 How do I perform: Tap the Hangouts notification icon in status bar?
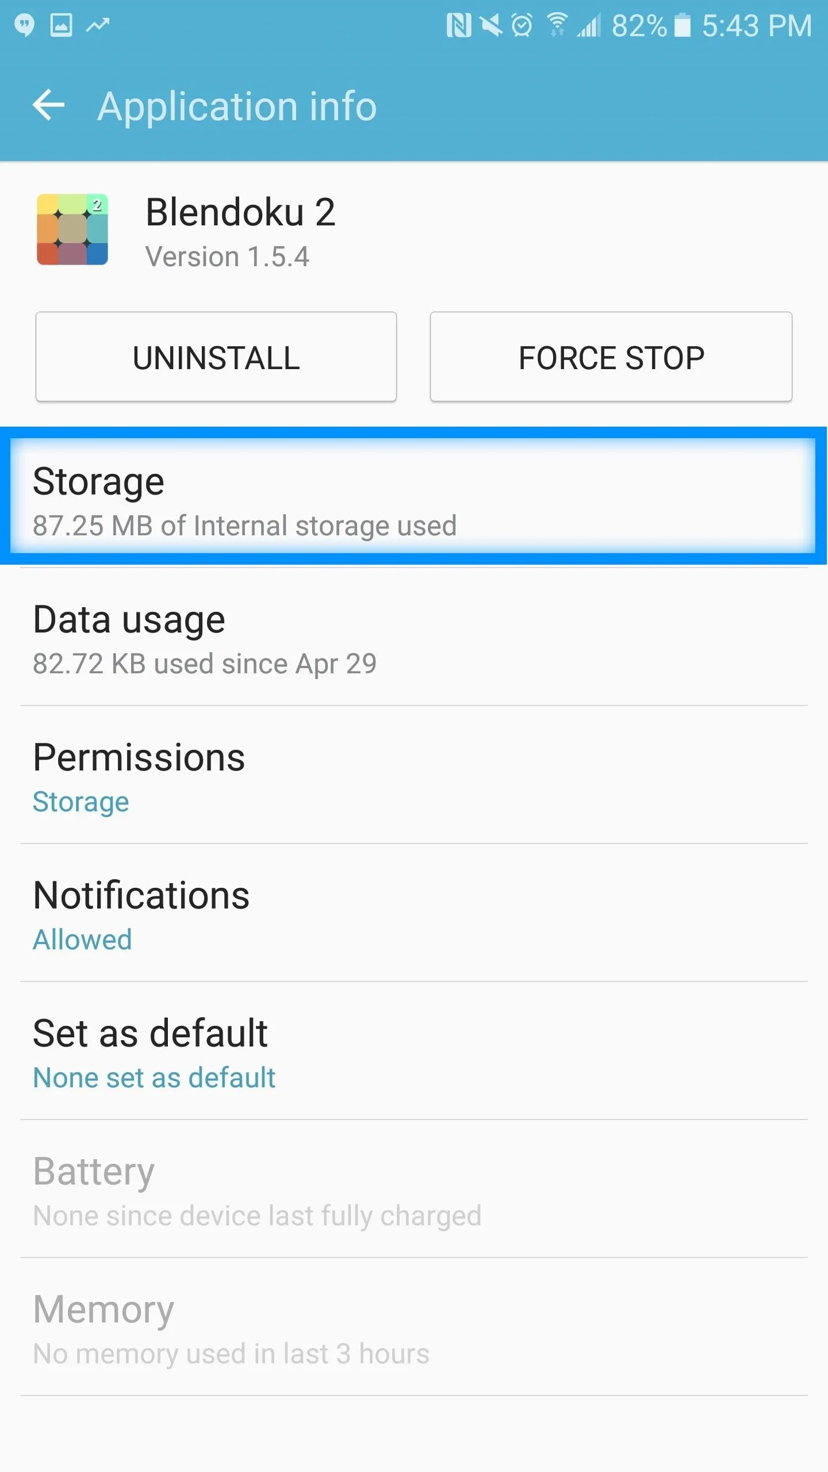coord(24,26)
